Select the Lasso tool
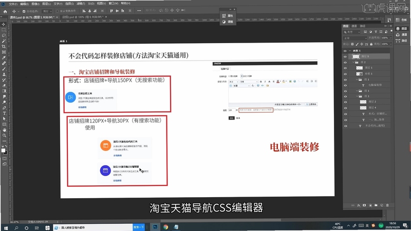 [x=4, y=35]
